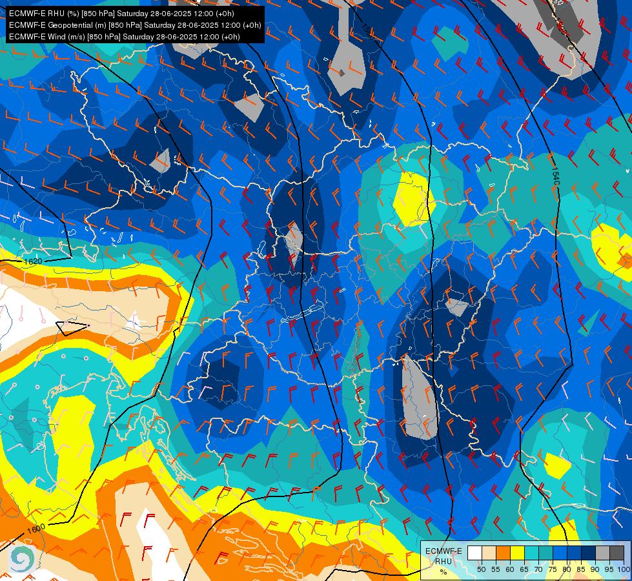Click the legend tick value 95

pos(609,569)
